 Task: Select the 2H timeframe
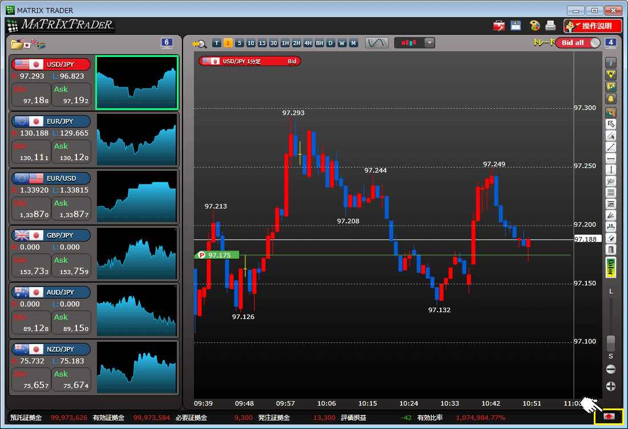[x=297, y=43]
